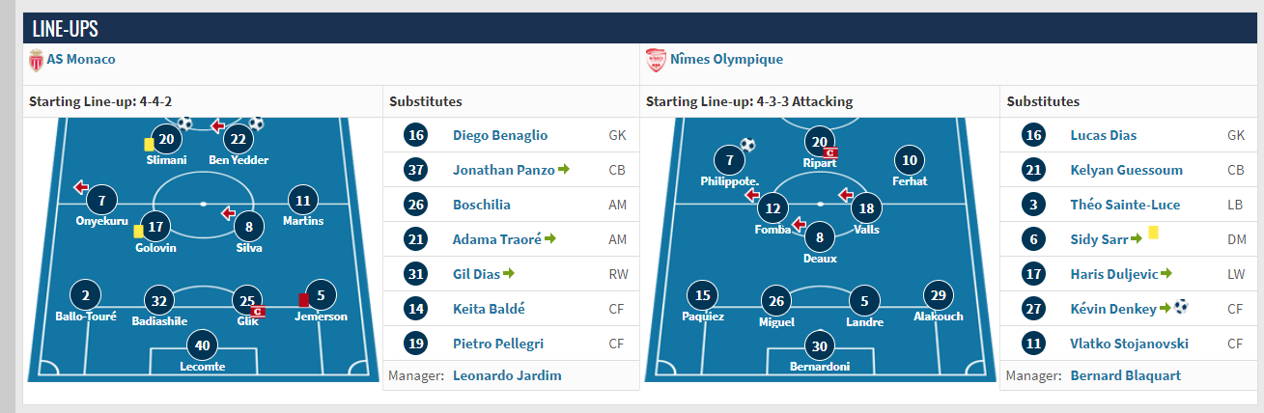Click the yellow card beside Sidy Sarr
Screen dimensions: 1264x413
1153,234
